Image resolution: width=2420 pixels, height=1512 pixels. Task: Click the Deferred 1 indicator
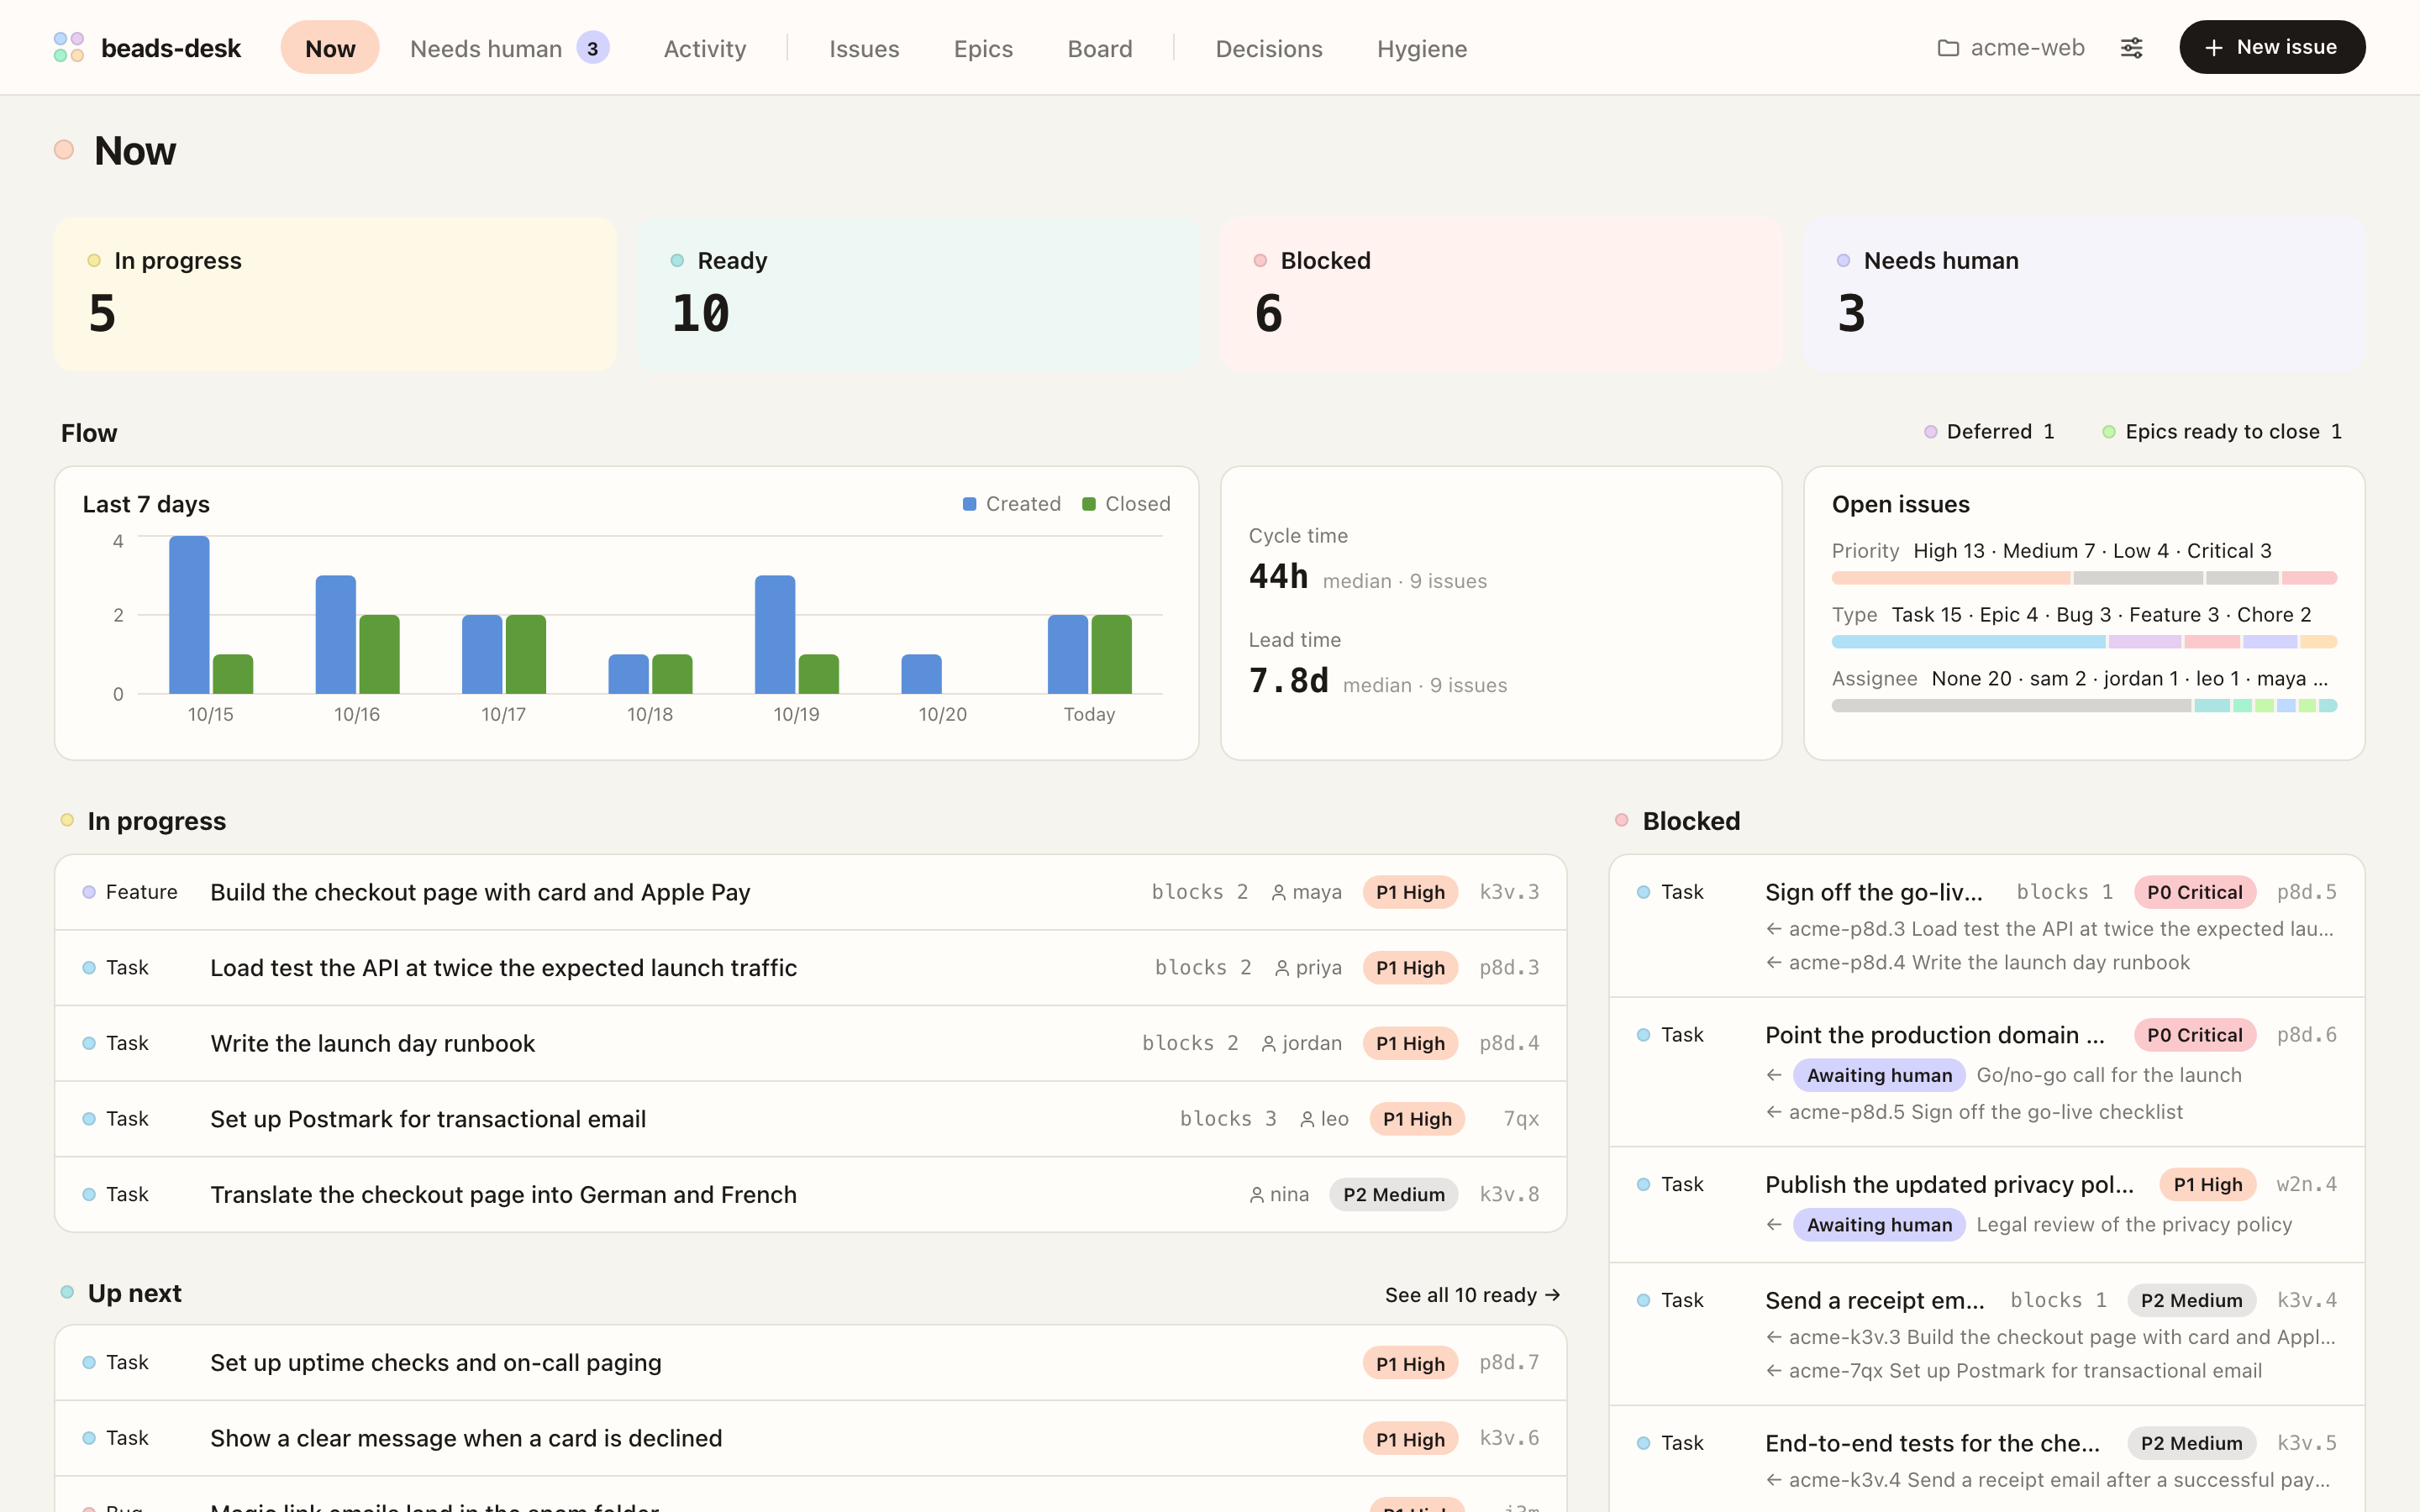tap(1989, 432)
